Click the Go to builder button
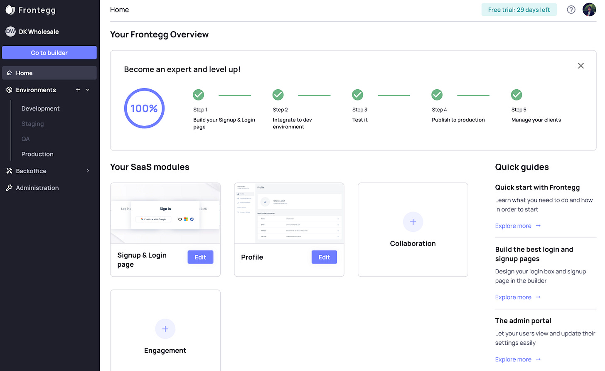The width and height of the screenshot is (605, 371). pyautogui.click(x=49, y=53)
